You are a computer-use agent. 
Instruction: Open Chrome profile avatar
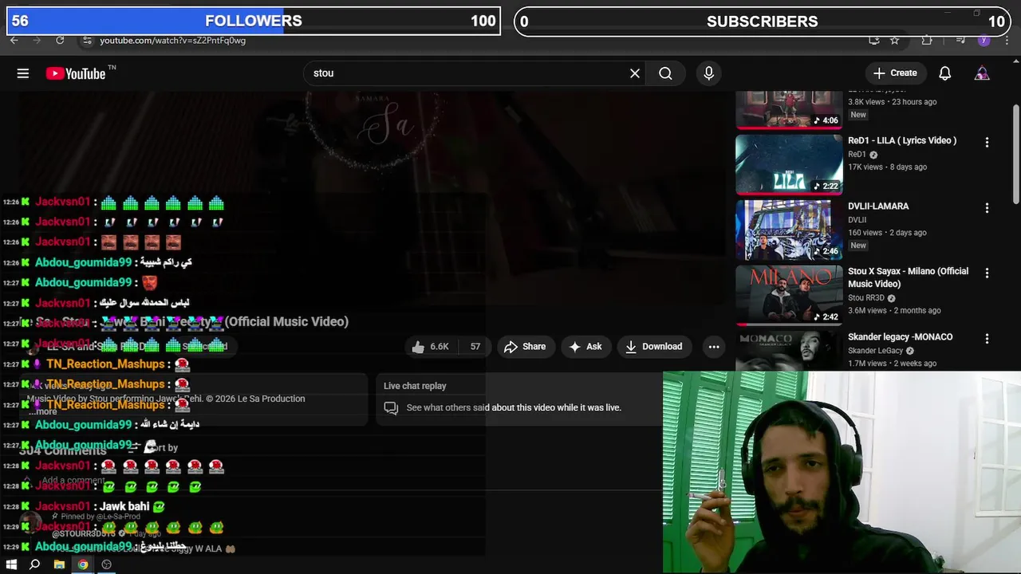984,40
